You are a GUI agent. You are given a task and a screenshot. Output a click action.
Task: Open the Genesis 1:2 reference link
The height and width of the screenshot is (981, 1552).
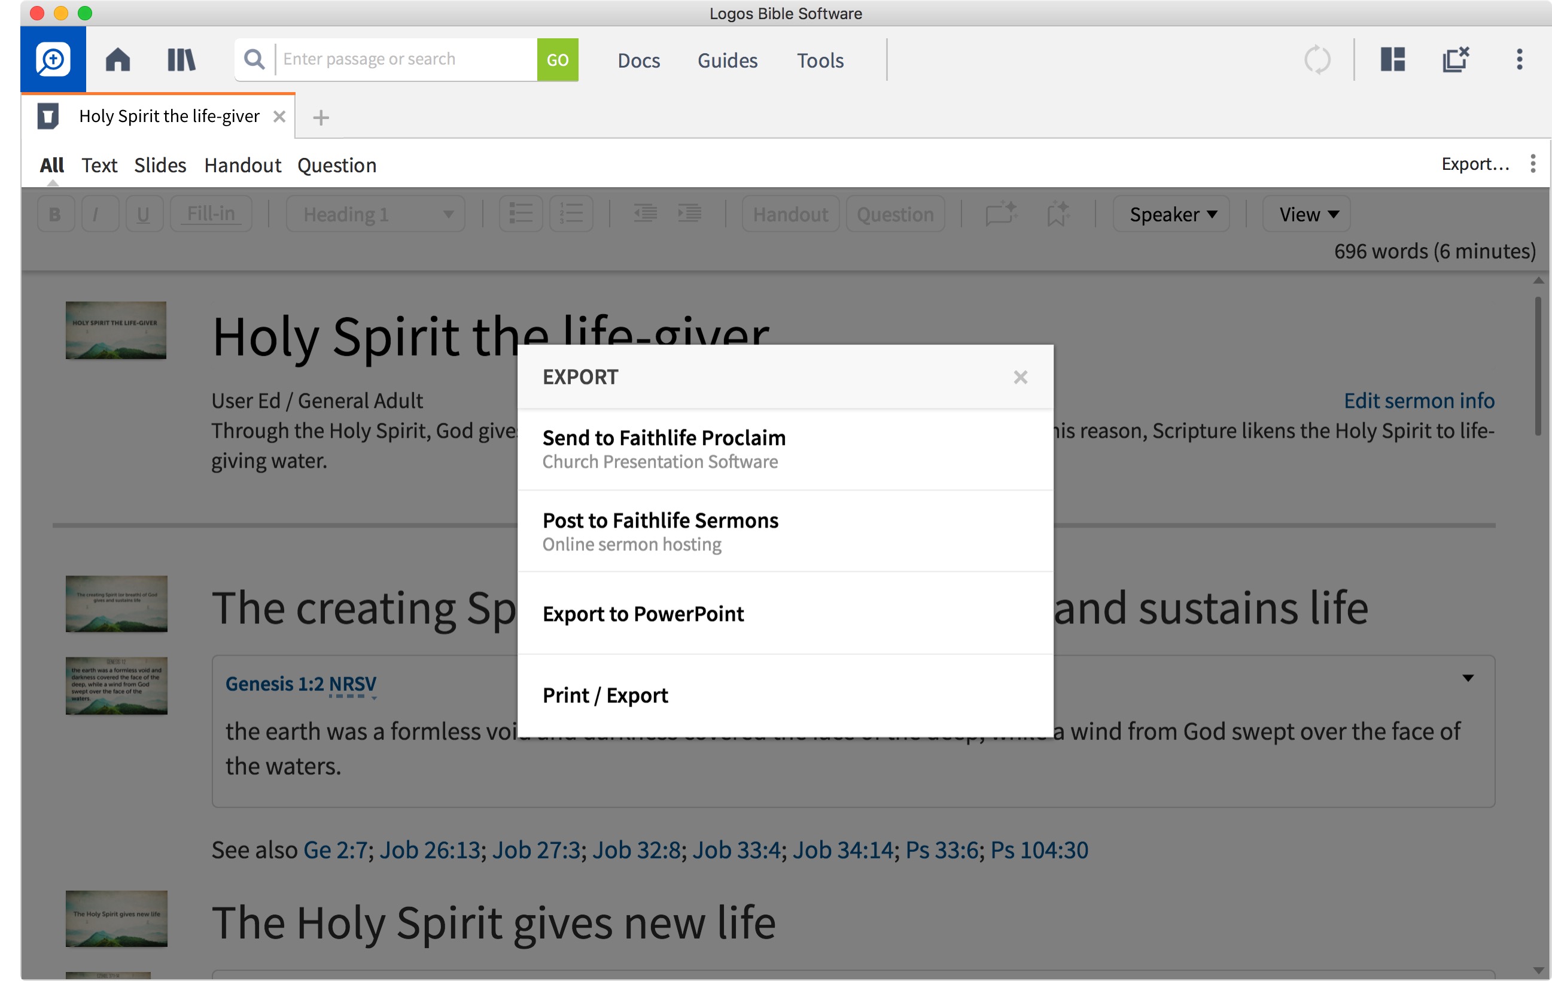coord(275,684)
